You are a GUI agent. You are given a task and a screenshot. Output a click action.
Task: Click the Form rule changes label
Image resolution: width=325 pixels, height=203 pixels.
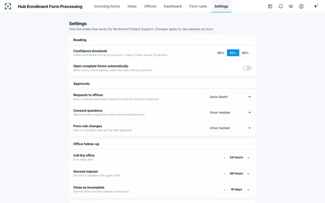pyautogui.click(x=88, y=126)
